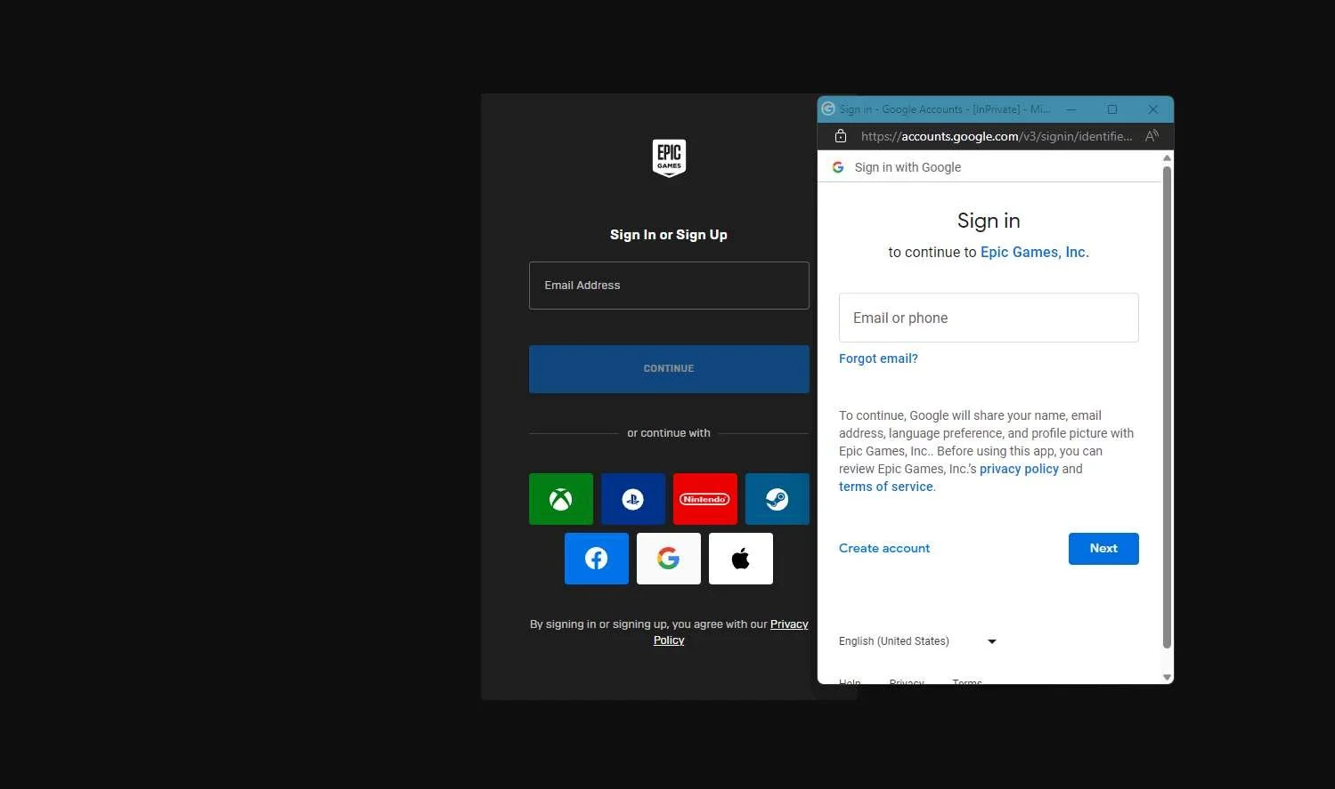Click the Create account link
The height and width of the screenshot is (789, 1335).
[884, 548]
